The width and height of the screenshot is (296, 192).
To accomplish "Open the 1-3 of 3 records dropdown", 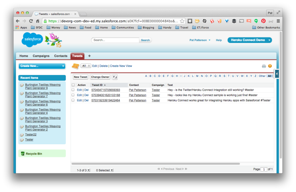I will [x=83, y=170].
